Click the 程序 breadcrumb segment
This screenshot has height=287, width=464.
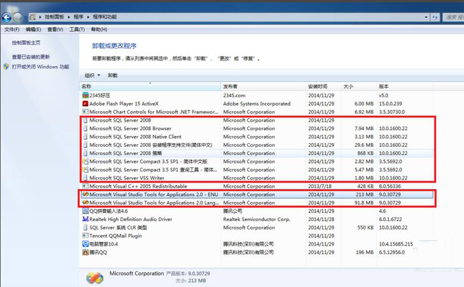pyautogui.click(x=78, y=17)
